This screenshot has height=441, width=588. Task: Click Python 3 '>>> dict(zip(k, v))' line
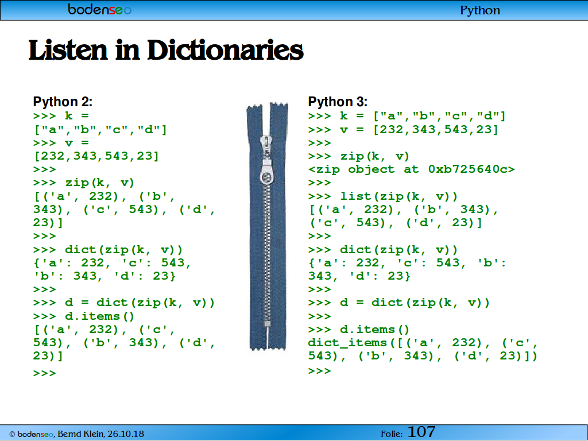coord(383,250)
